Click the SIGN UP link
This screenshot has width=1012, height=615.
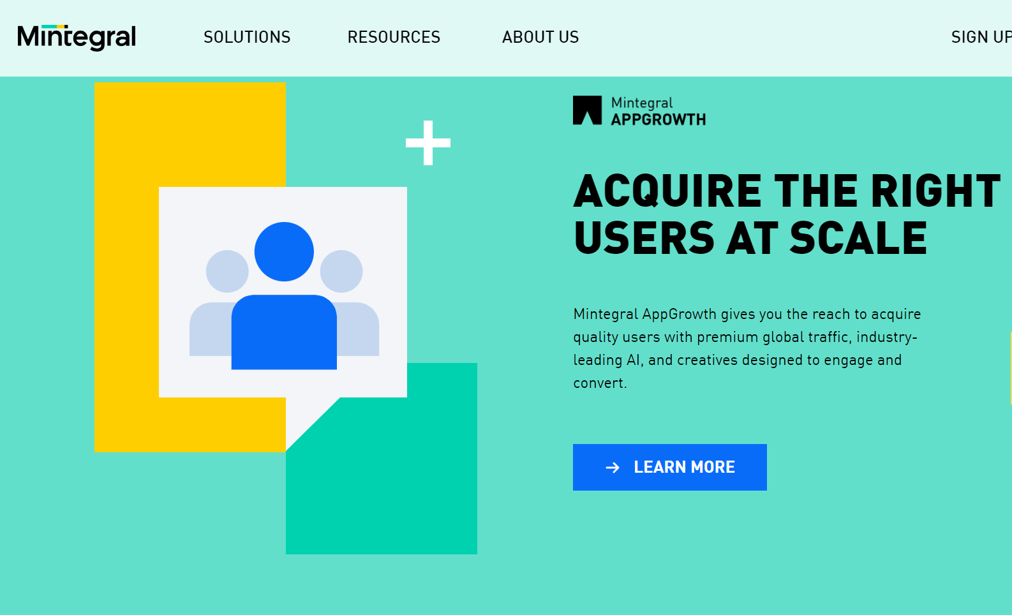click(981, 37)
